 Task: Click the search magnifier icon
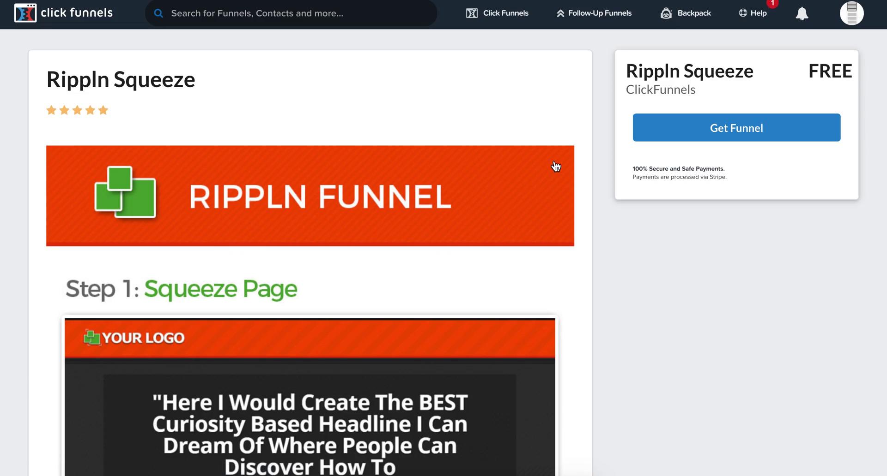click(158, 13)
